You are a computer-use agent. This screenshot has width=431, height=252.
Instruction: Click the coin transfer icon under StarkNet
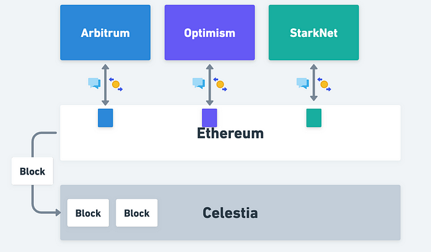[x=324, y=84]
